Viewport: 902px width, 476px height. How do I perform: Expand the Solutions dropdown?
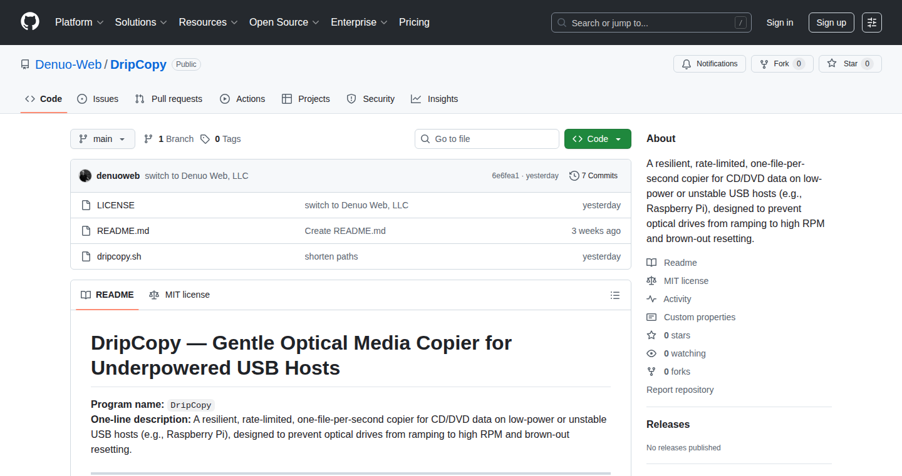click(x=141, y=22)
